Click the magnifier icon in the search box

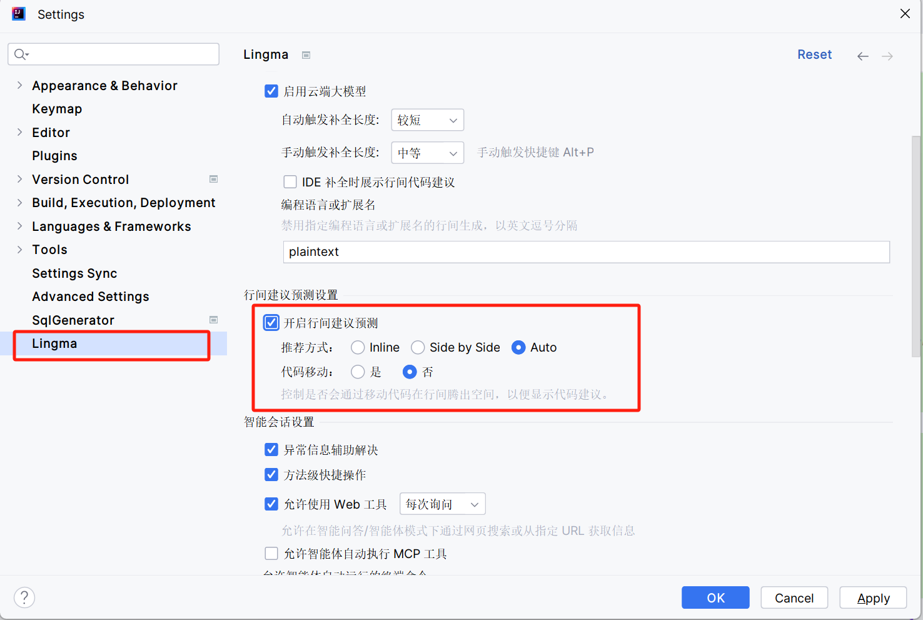coord(20,54)
